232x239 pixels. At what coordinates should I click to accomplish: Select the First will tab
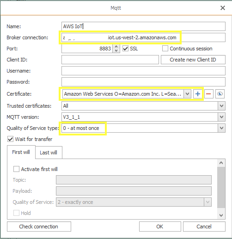(21, 152)
